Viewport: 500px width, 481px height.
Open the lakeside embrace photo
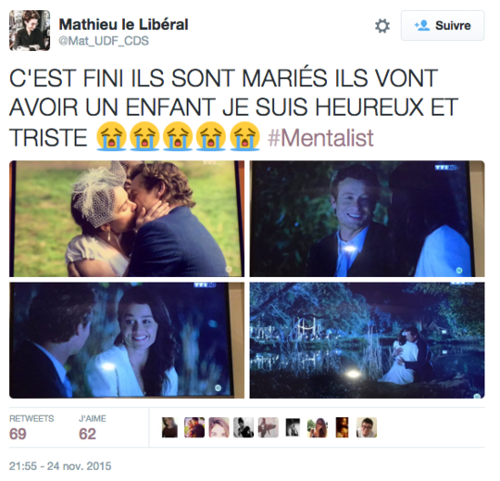click(x=367, y=340)
